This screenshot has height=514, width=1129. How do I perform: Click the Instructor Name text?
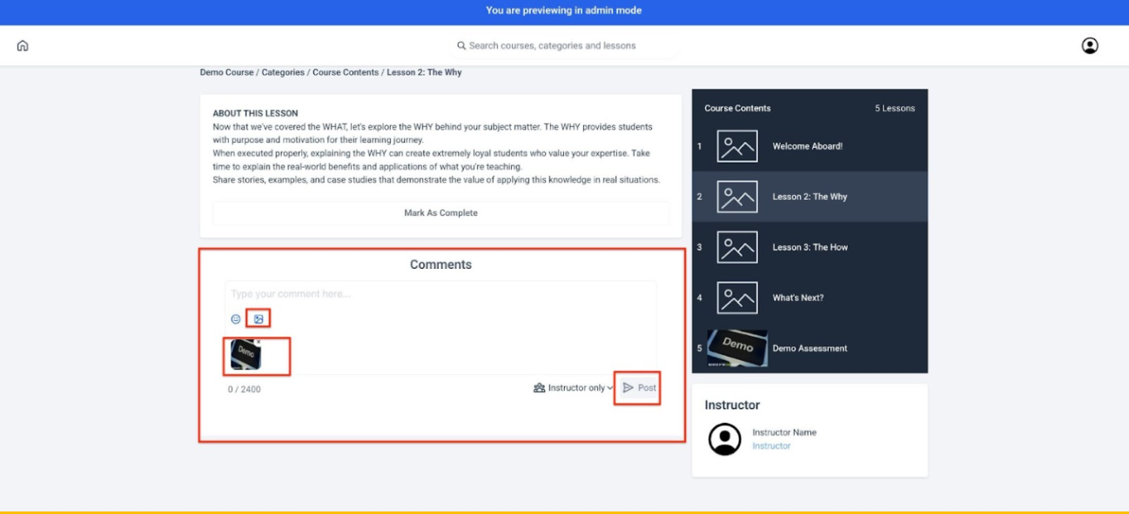coord(784,432)
